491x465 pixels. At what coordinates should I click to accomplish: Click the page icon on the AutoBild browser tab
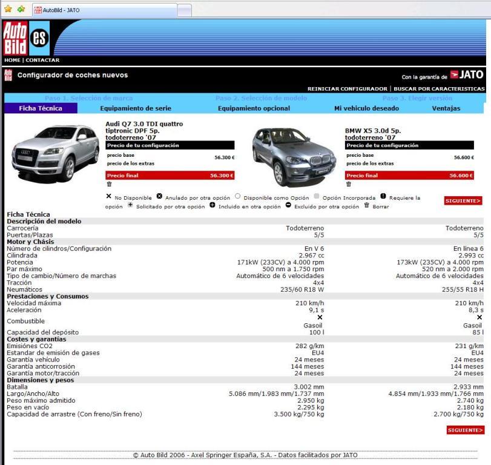click(38, 10)
